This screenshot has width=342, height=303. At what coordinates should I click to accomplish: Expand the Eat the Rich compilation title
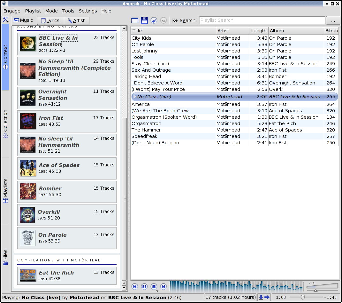[x=56, y=273]
